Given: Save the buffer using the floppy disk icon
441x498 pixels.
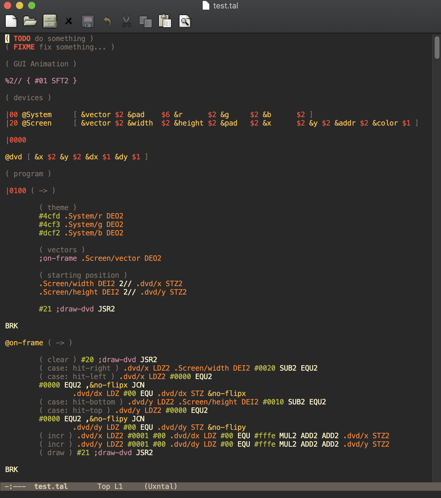Looking at the screenshot, I should coord(88,21).
